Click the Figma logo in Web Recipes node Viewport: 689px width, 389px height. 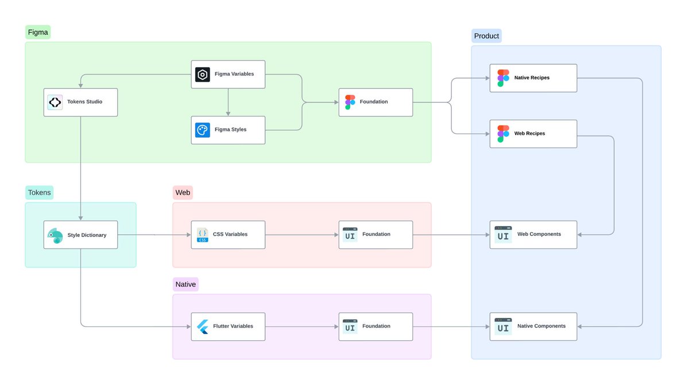tap(503, 134)
